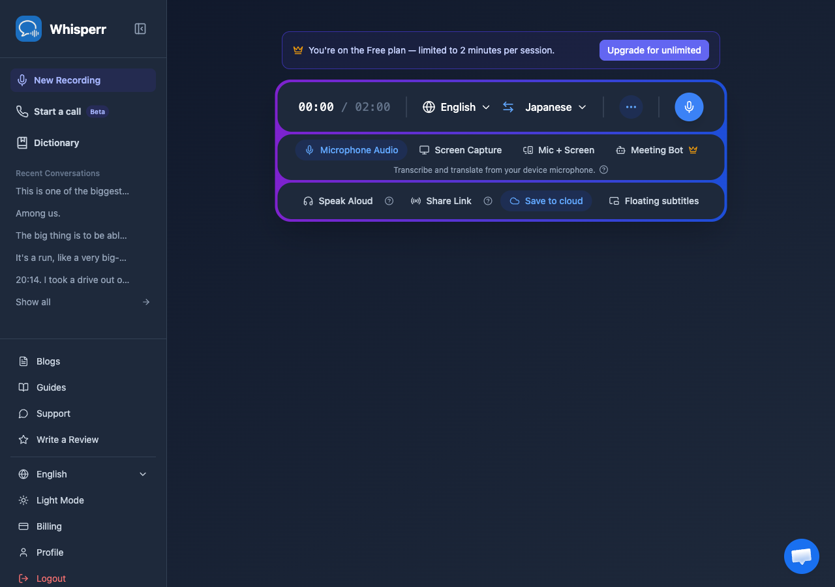The width and height of the screenshot is (835, 587).
Task: Click Upgrade for unlimited button
Action: [654, 50]
